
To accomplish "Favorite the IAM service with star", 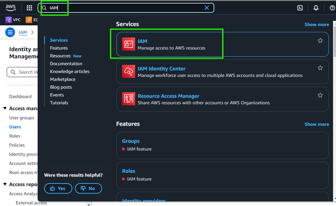I will pyautogui.click(x=320, y=40).
